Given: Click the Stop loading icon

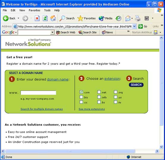Looking at the screenshot, I should click(x=37, y=18).
